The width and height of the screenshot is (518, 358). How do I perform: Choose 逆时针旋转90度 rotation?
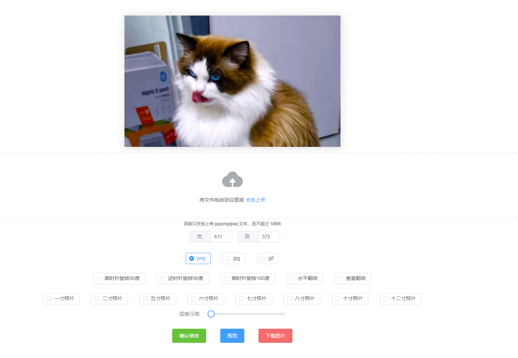coord(183,279)
